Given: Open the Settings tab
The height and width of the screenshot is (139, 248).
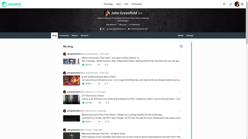Looking at the screenshot, I should click(190, 36).
